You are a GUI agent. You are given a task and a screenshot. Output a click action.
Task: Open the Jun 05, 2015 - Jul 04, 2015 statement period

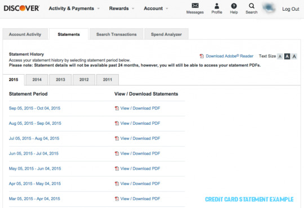34,153
